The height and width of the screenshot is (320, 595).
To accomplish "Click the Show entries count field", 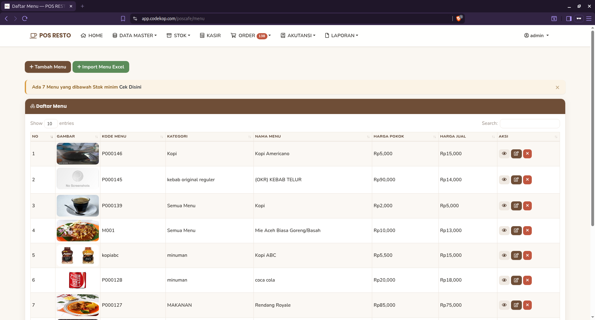I will (x=51, y=124).
